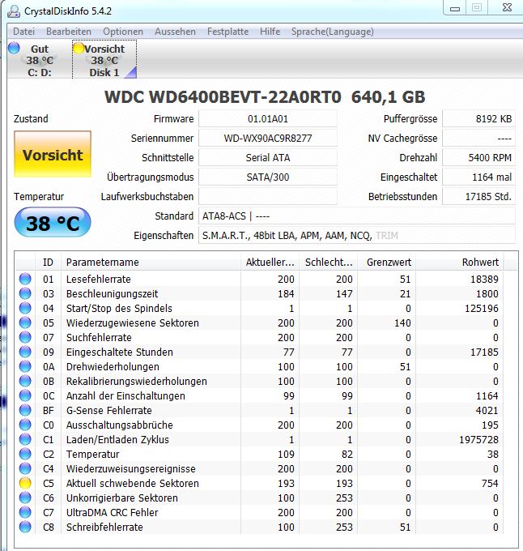Click raw value 18389 for Lesefehlerrate
The height and width of the screenshot is (551, 523).
pos(484,279)
